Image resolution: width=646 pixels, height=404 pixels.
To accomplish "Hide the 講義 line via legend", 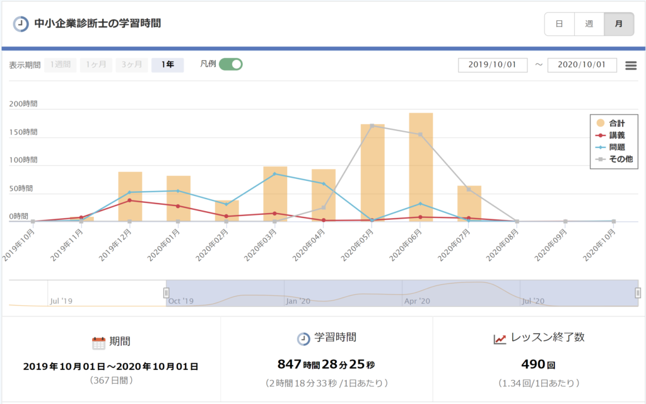I will (x=613, y=135).
